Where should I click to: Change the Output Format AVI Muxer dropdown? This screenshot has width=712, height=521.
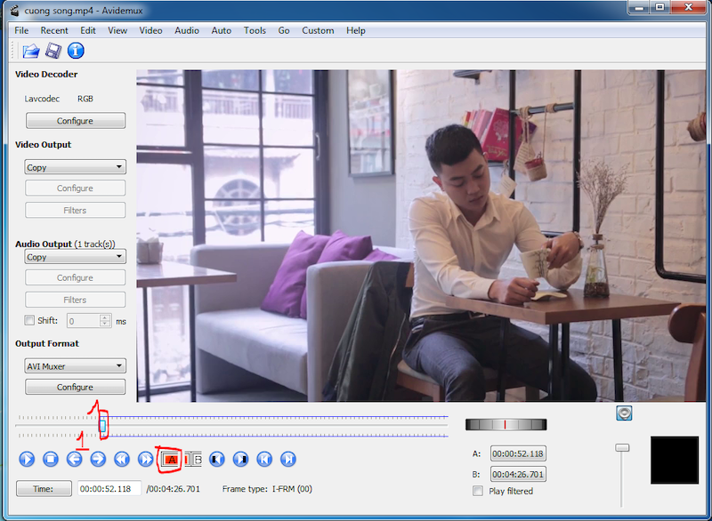(75, 365)
